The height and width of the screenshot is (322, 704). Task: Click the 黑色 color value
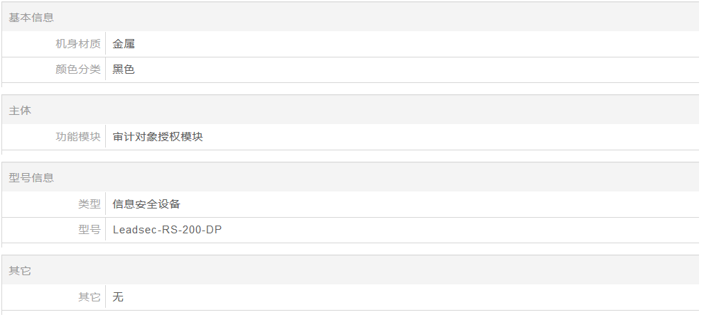[x=124, y=70]
